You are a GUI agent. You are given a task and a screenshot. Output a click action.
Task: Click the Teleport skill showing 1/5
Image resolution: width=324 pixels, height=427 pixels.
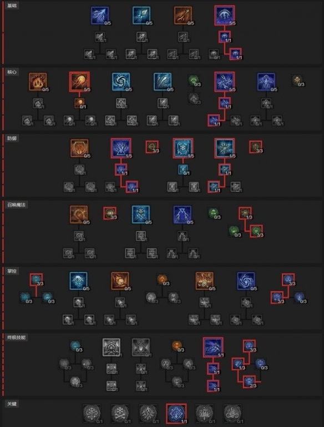pyautogui.click(x=121, y=148)
